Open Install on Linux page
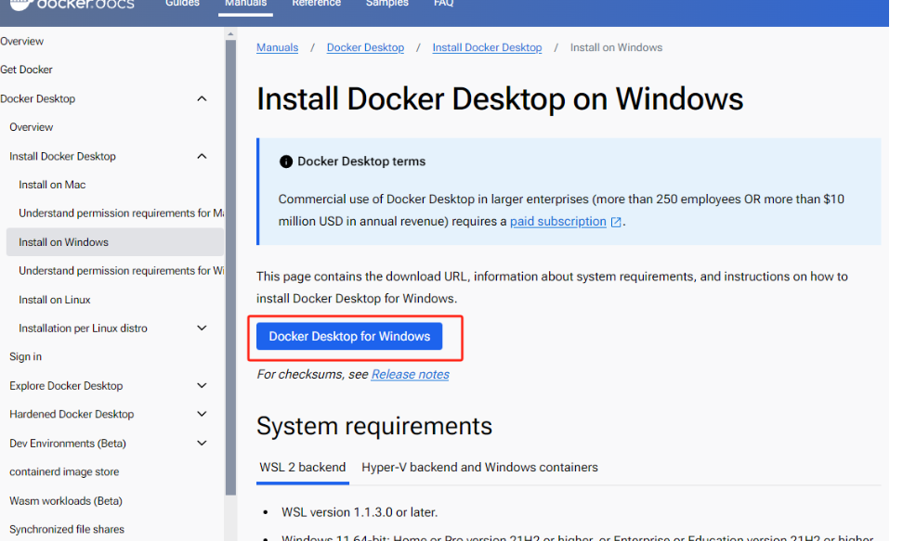 point(54,300)
